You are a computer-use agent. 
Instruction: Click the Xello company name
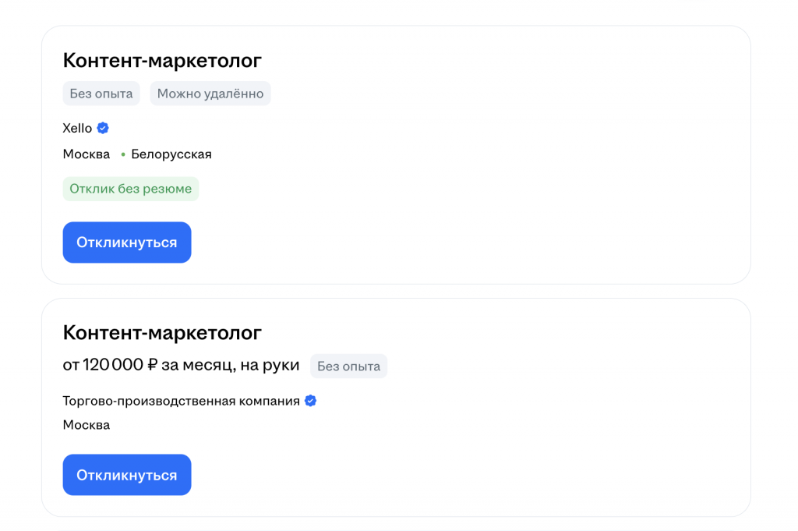point(76,128)
